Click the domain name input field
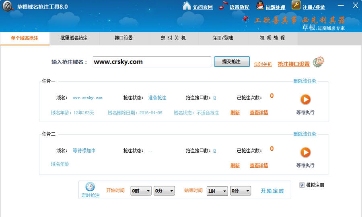Image resolution: width=362 pixels, height=217 pixels. click(152, 62)
